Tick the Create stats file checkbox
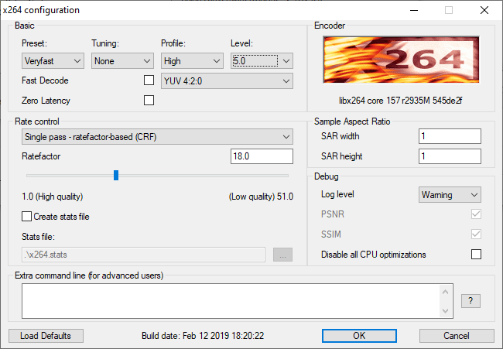The image size is (503, 349). coord(26,217)
